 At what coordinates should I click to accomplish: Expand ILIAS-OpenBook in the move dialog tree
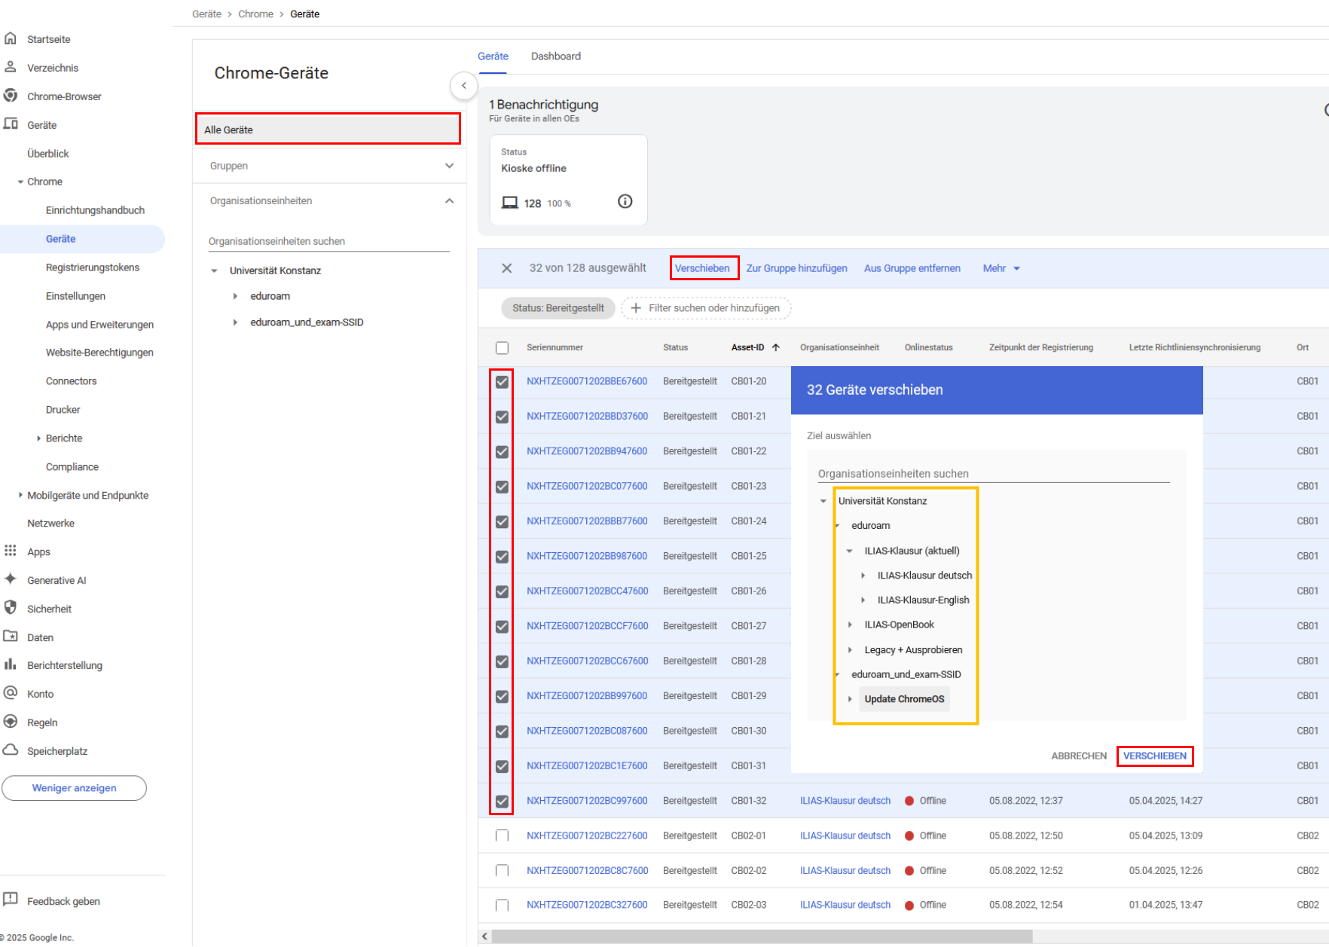pos(850,625)
